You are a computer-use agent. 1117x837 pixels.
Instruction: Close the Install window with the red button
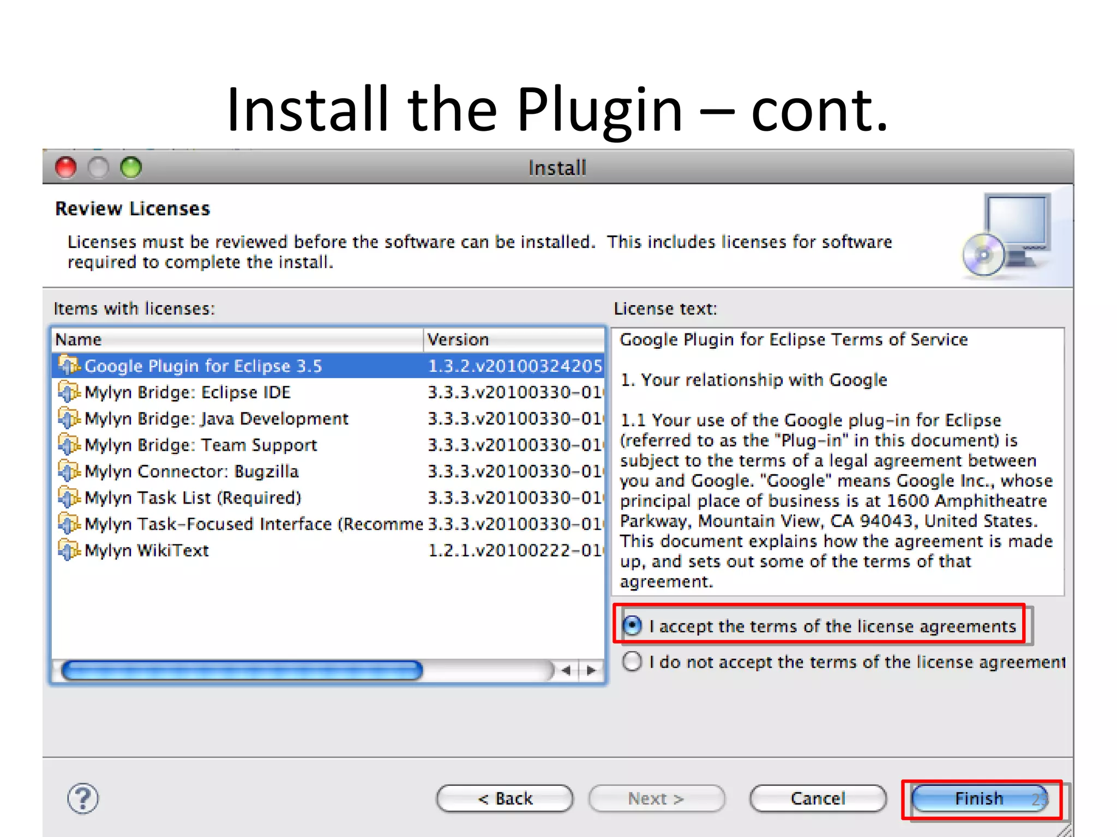[66, 167]
